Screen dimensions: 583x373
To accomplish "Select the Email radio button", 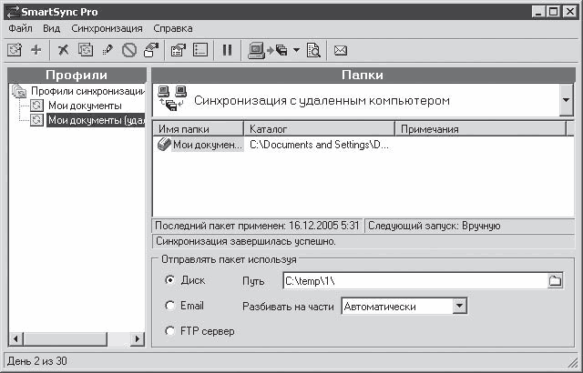I will pos(169,306).
